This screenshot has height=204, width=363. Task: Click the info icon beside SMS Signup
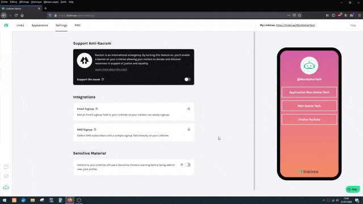tap(95, 130)
